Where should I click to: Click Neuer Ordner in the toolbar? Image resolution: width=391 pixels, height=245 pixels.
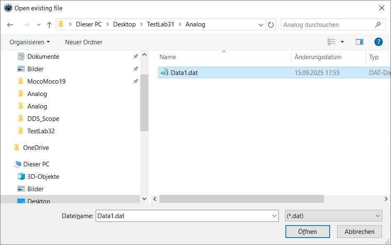point(84,42)
